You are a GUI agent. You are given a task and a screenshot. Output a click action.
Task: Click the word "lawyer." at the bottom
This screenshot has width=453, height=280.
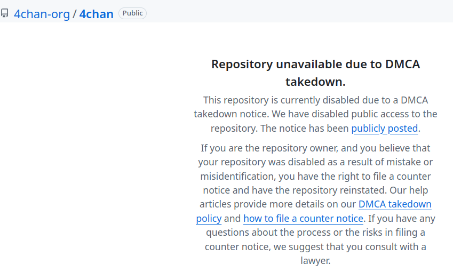point(315,261)
